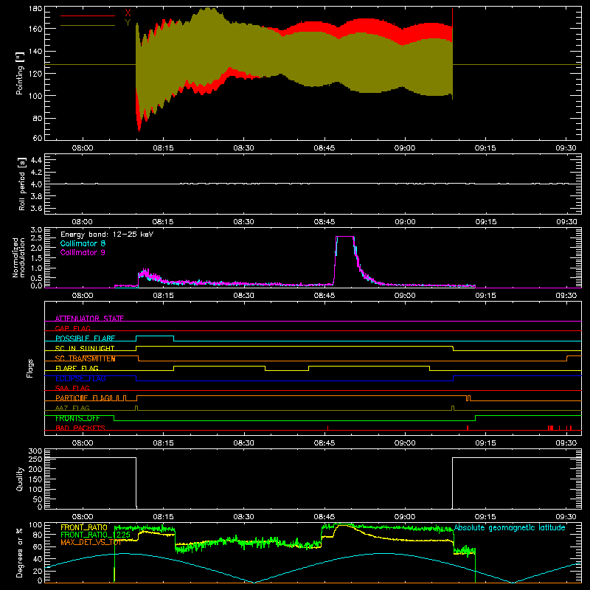Click 09:00 time label under Quality plot
Viewport: 590px width, 590px height.
coord(405,517)
